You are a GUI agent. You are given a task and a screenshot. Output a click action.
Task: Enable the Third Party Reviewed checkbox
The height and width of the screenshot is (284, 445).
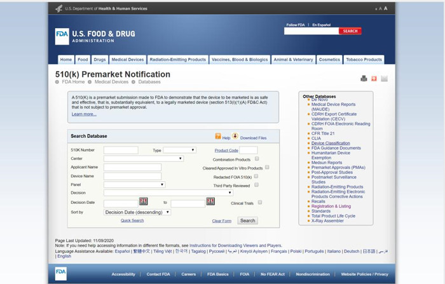point(257,184)
